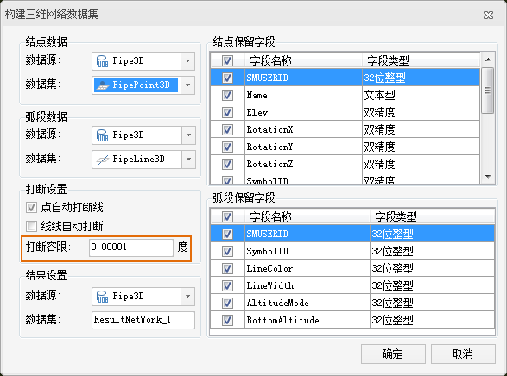Open the 弧段数据 数据源 dropdown arrow
Image resolution: width=507 pixels, height=376 pixels.
[189, 135]
